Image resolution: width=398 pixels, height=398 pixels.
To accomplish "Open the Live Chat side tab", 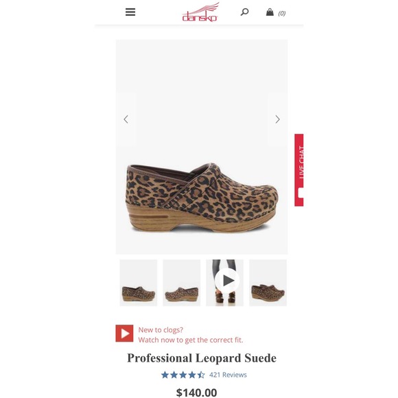I will pyautogui.click(x=299, y=169).
